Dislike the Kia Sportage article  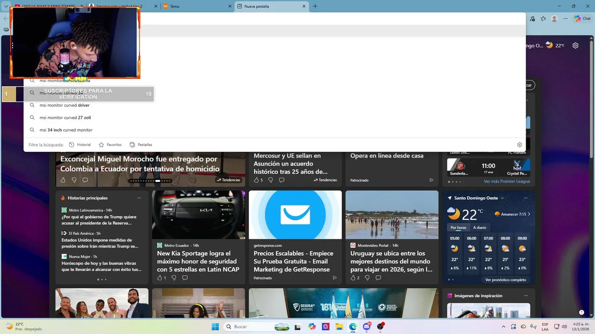pos(174,278)
